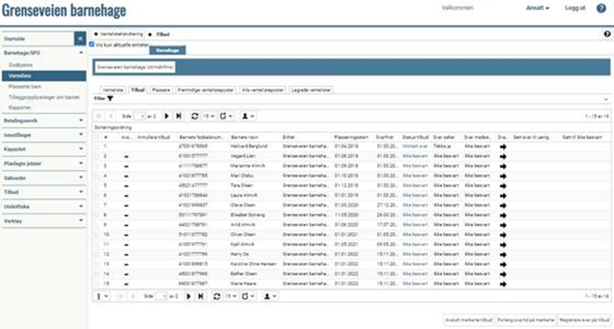Click the help question mark icon in header
The width and height of the screenshot is (614, 329).
[601, 8]
